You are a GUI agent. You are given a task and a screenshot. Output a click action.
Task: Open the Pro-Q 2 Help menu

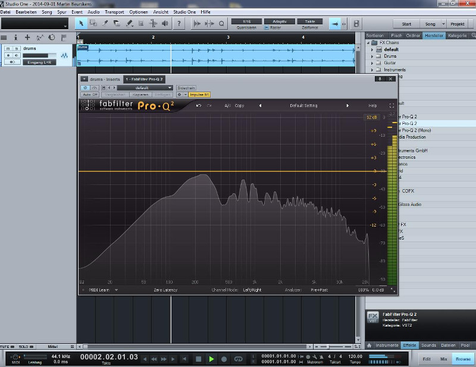(x=372, y=106)
